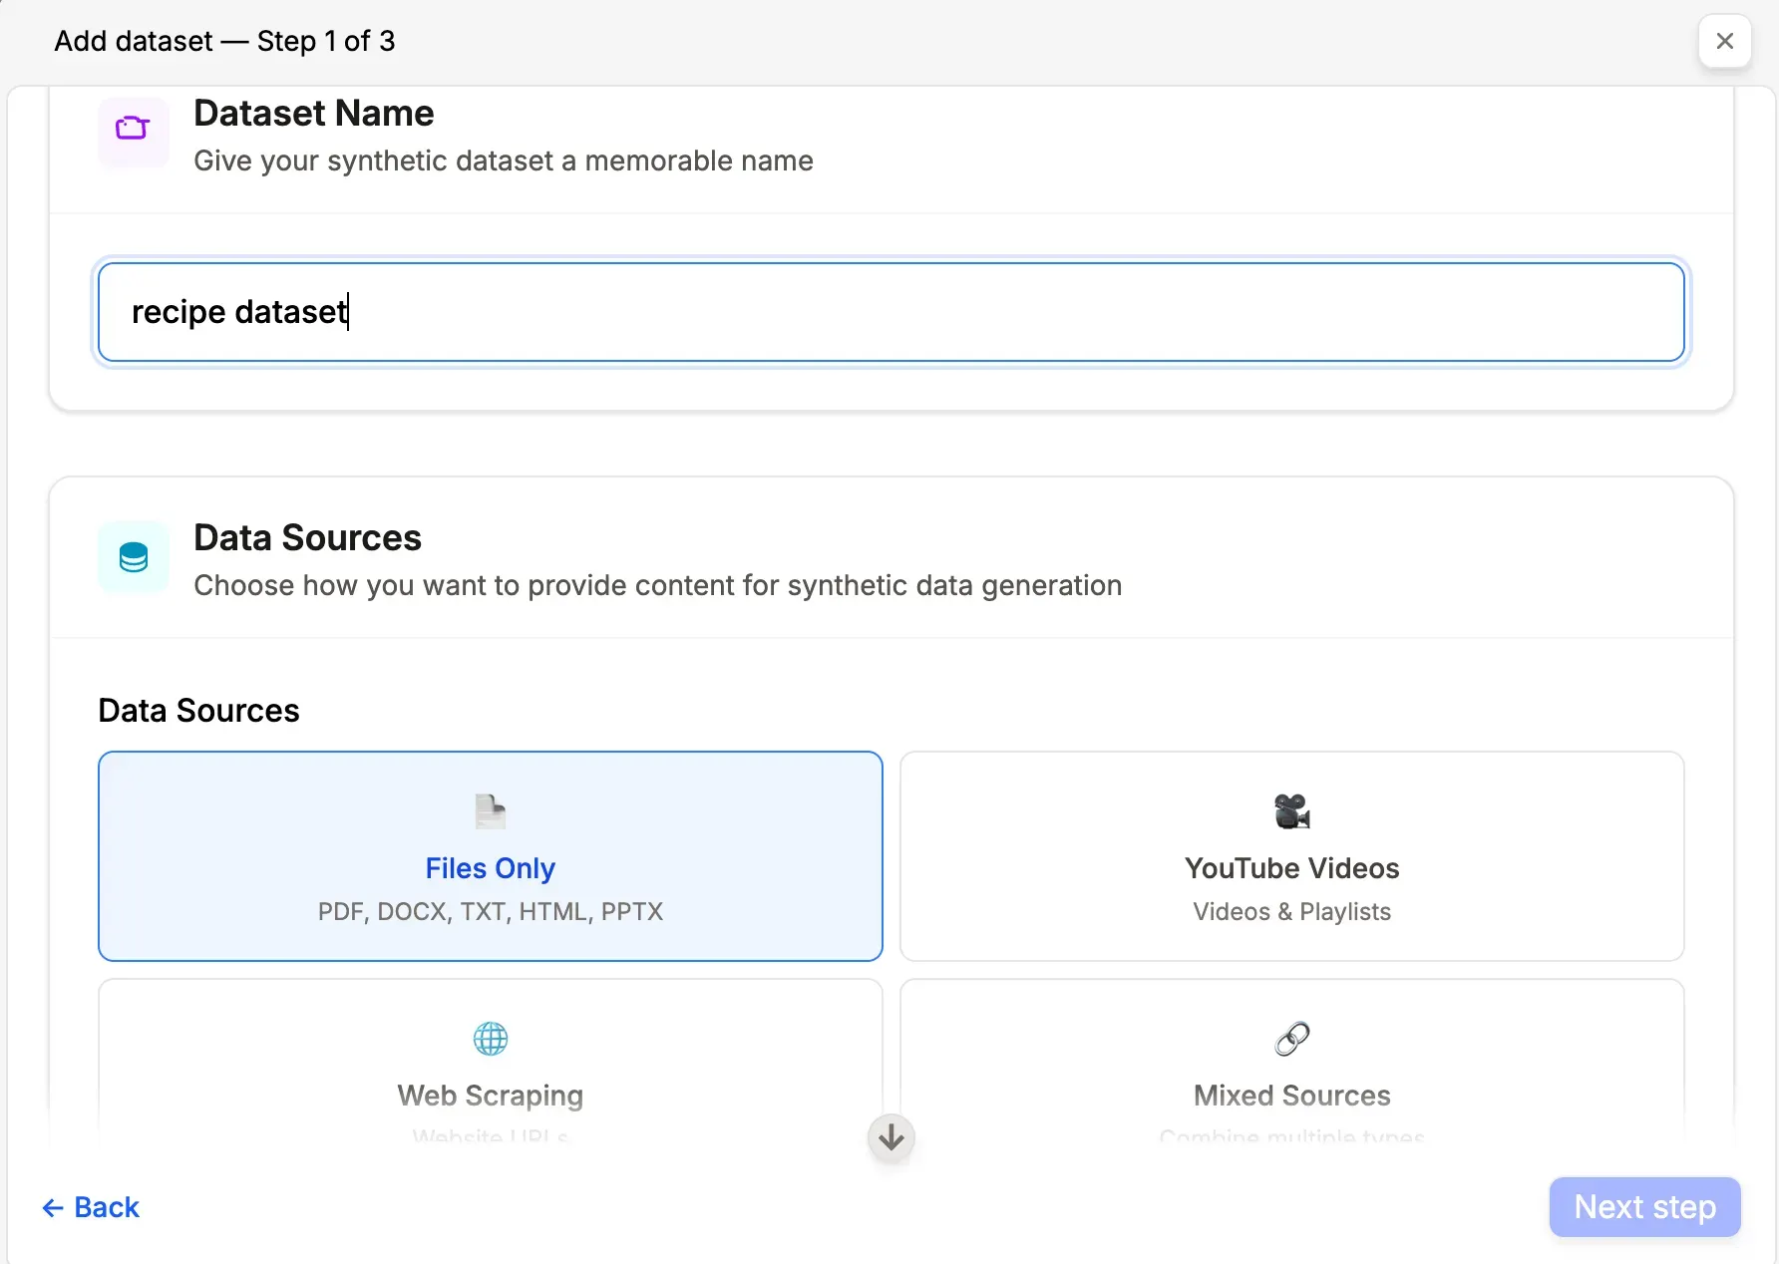Click the Files Only blue label
1779x1264 pixels.
tap(490, 868)
